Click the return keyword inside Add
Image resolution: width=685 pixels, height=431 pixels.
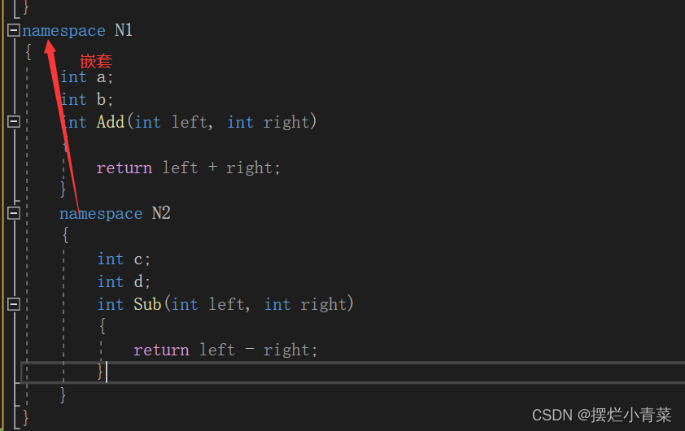124,168
